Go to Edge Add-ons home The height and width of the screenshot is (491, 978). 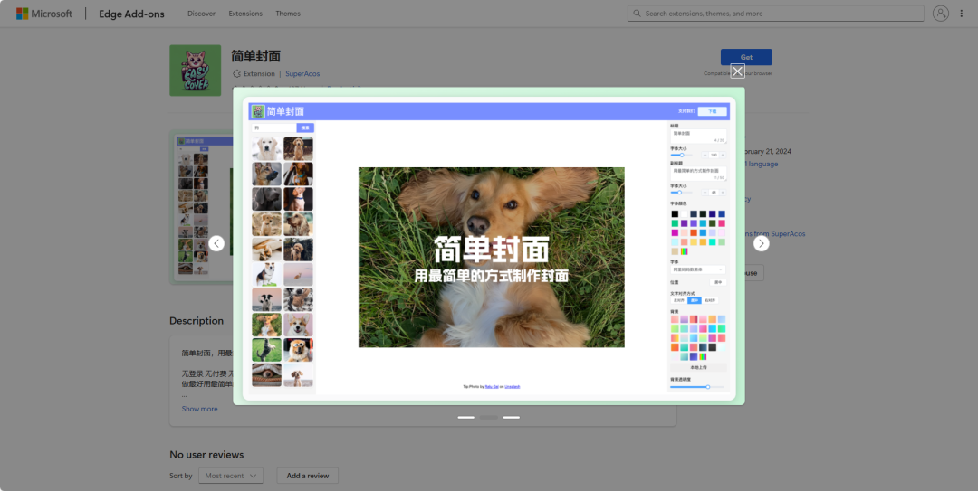click(131, 14)
